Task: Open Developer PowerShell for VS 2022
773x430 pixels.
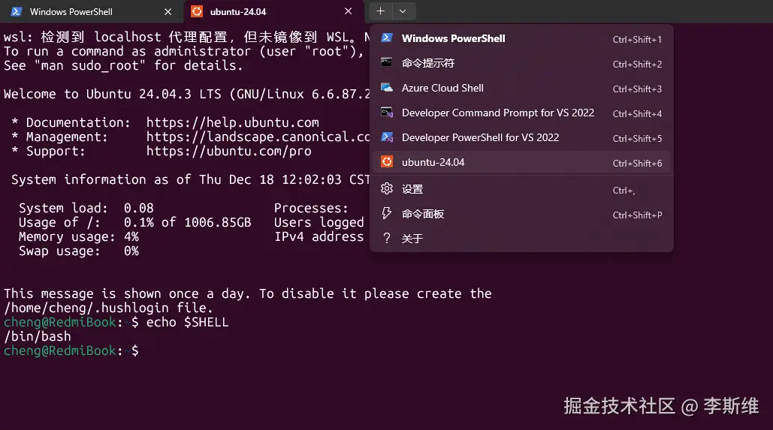Action: (x=521, y=137)
